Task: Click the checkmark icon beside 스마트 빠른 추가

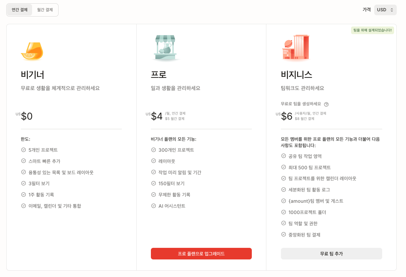Action: tap(23, 161)
